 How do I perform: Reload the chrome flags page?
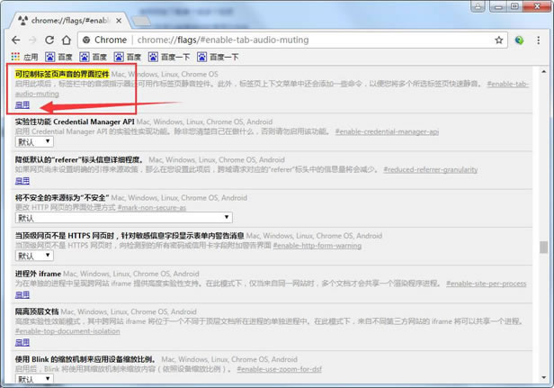click(x=49, y=40)
